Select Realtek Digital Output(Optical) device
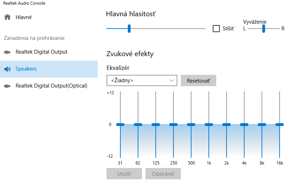 click(x=51, y=86)
